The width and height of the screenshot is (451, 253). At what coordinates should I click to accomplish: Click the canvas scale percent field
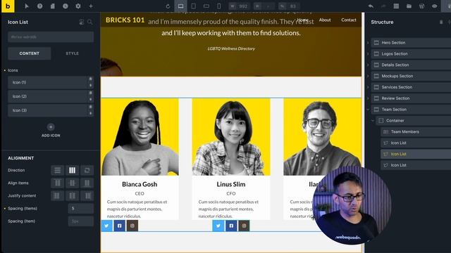coord(289,6)
